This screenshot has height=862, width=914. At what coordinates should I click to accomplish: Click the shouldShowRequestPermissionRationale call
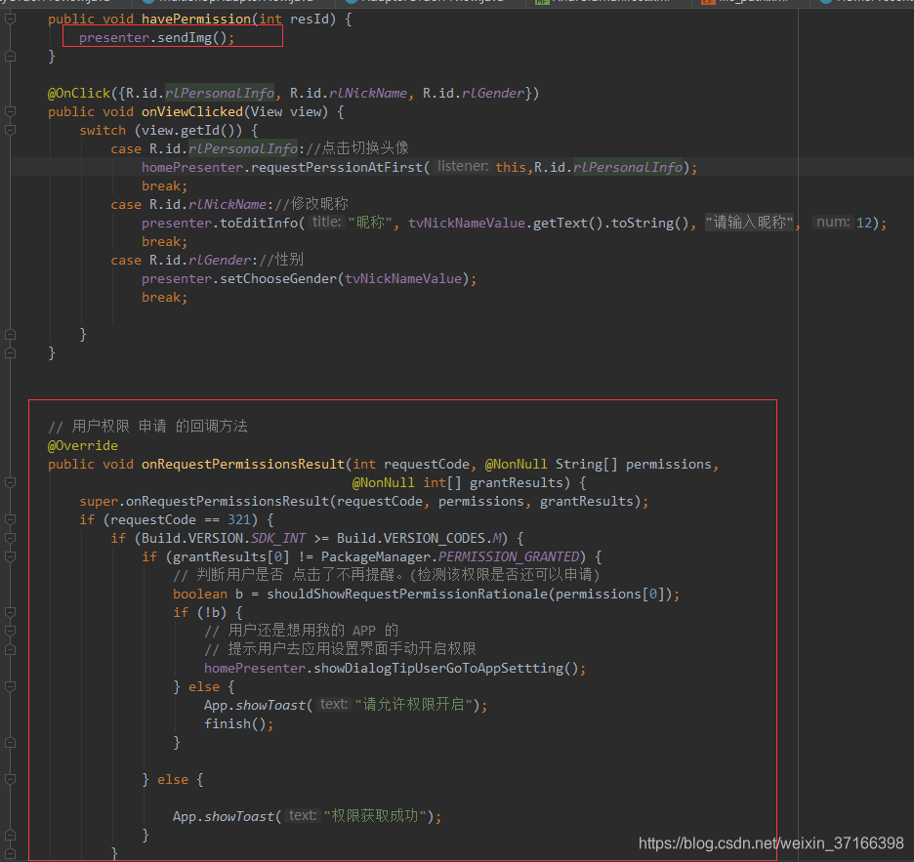(407, 594)
